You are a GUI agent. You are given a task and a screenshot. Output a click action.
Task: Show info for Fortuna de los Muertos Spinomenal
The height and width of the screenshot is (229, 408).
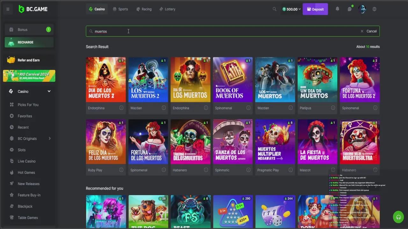click(x=164, y=170)
